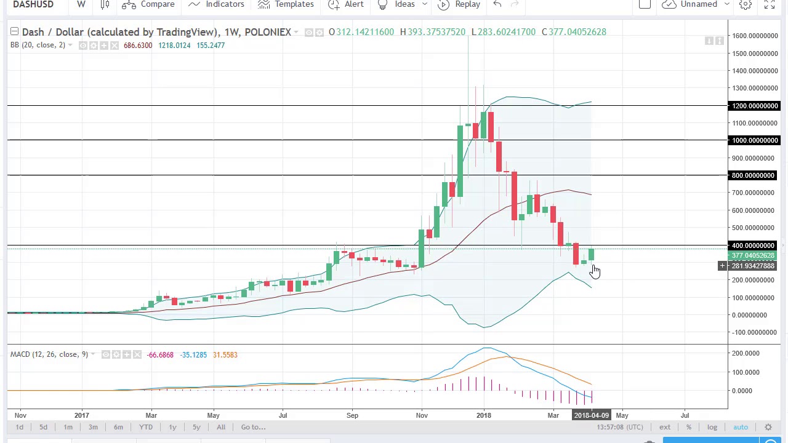Image resolution: width=788 pixels, height=443 pixels.
Task: Set the time range to 5d
Action: coord(43,427)
